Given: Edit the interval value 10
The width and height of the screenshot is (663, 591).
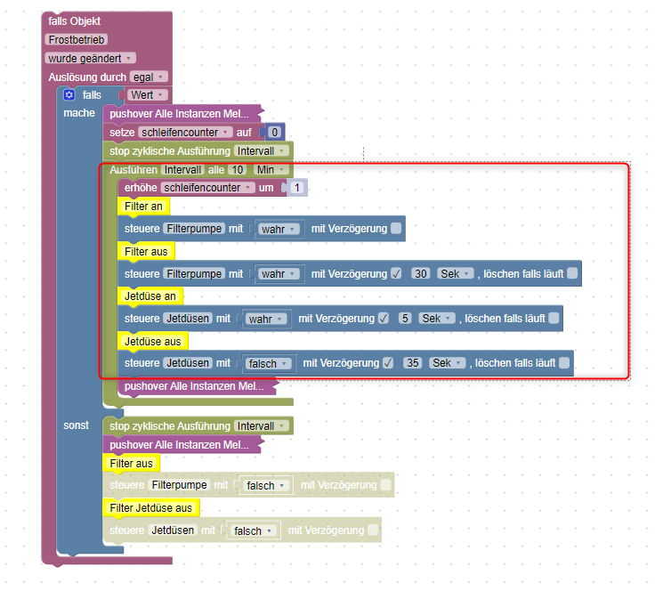Looking at the screenshot, I should pos(238,170).
